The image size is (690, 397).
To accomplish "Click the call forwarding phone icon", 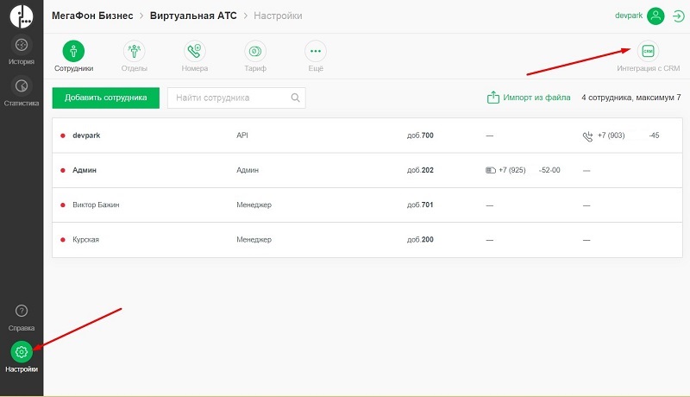I will click(587, 136).
